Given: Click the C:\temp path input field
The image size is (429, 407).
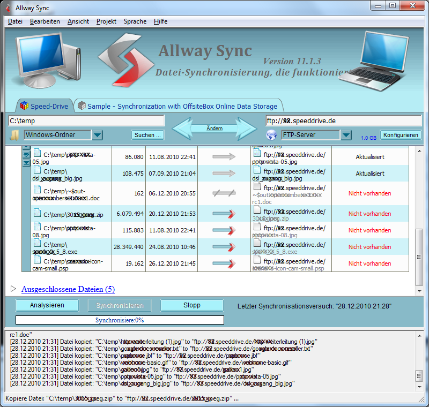Looking at the screenshot, I should point(86,120).
